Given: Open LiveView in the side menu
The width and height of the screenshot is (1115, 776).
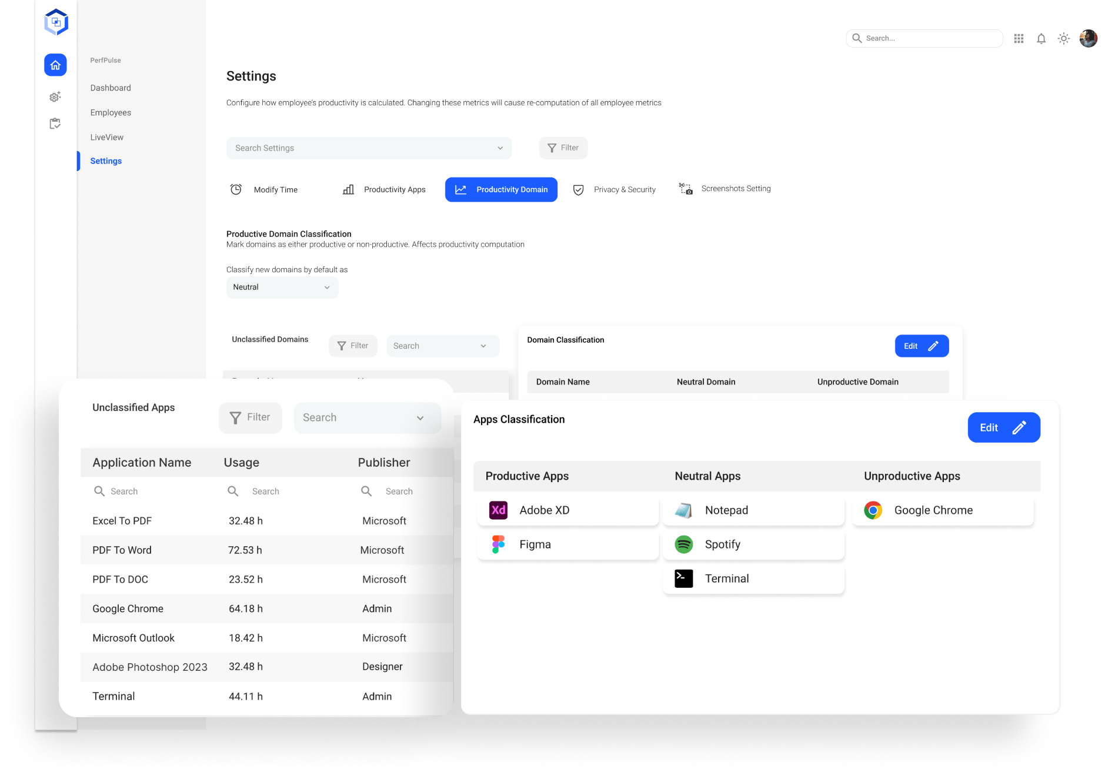Looking at the screenshot, I should tap(106, 137).
